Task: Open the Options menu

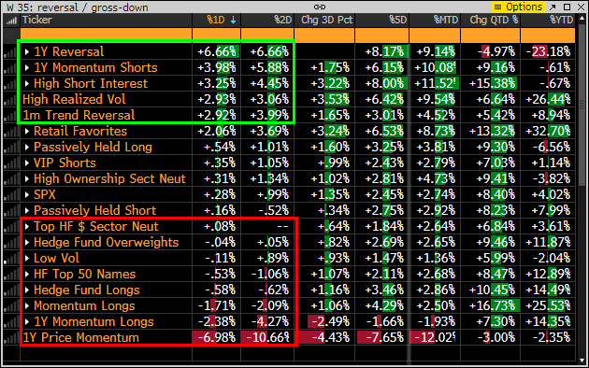Action: tap(518, 7)
